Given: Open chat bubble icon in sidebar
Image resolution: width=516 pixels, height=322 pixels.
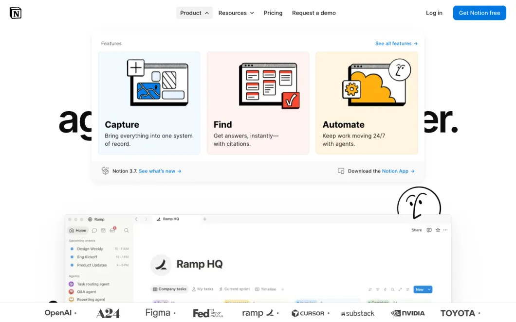Looking at the screenshot, I should (94, 230).
